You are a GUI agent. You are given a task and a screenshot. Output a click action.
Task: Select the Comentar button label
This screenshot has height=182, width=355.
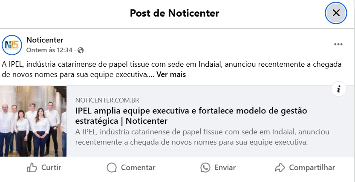tap(138, 168)
